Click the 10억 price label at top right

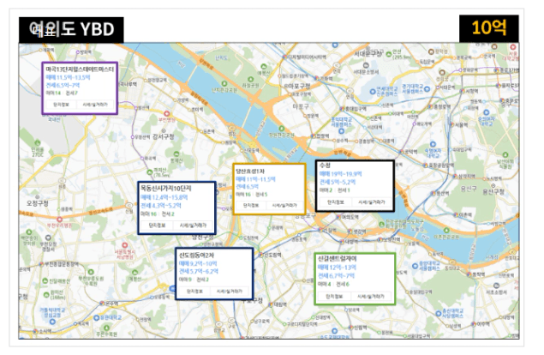(489, 27)
